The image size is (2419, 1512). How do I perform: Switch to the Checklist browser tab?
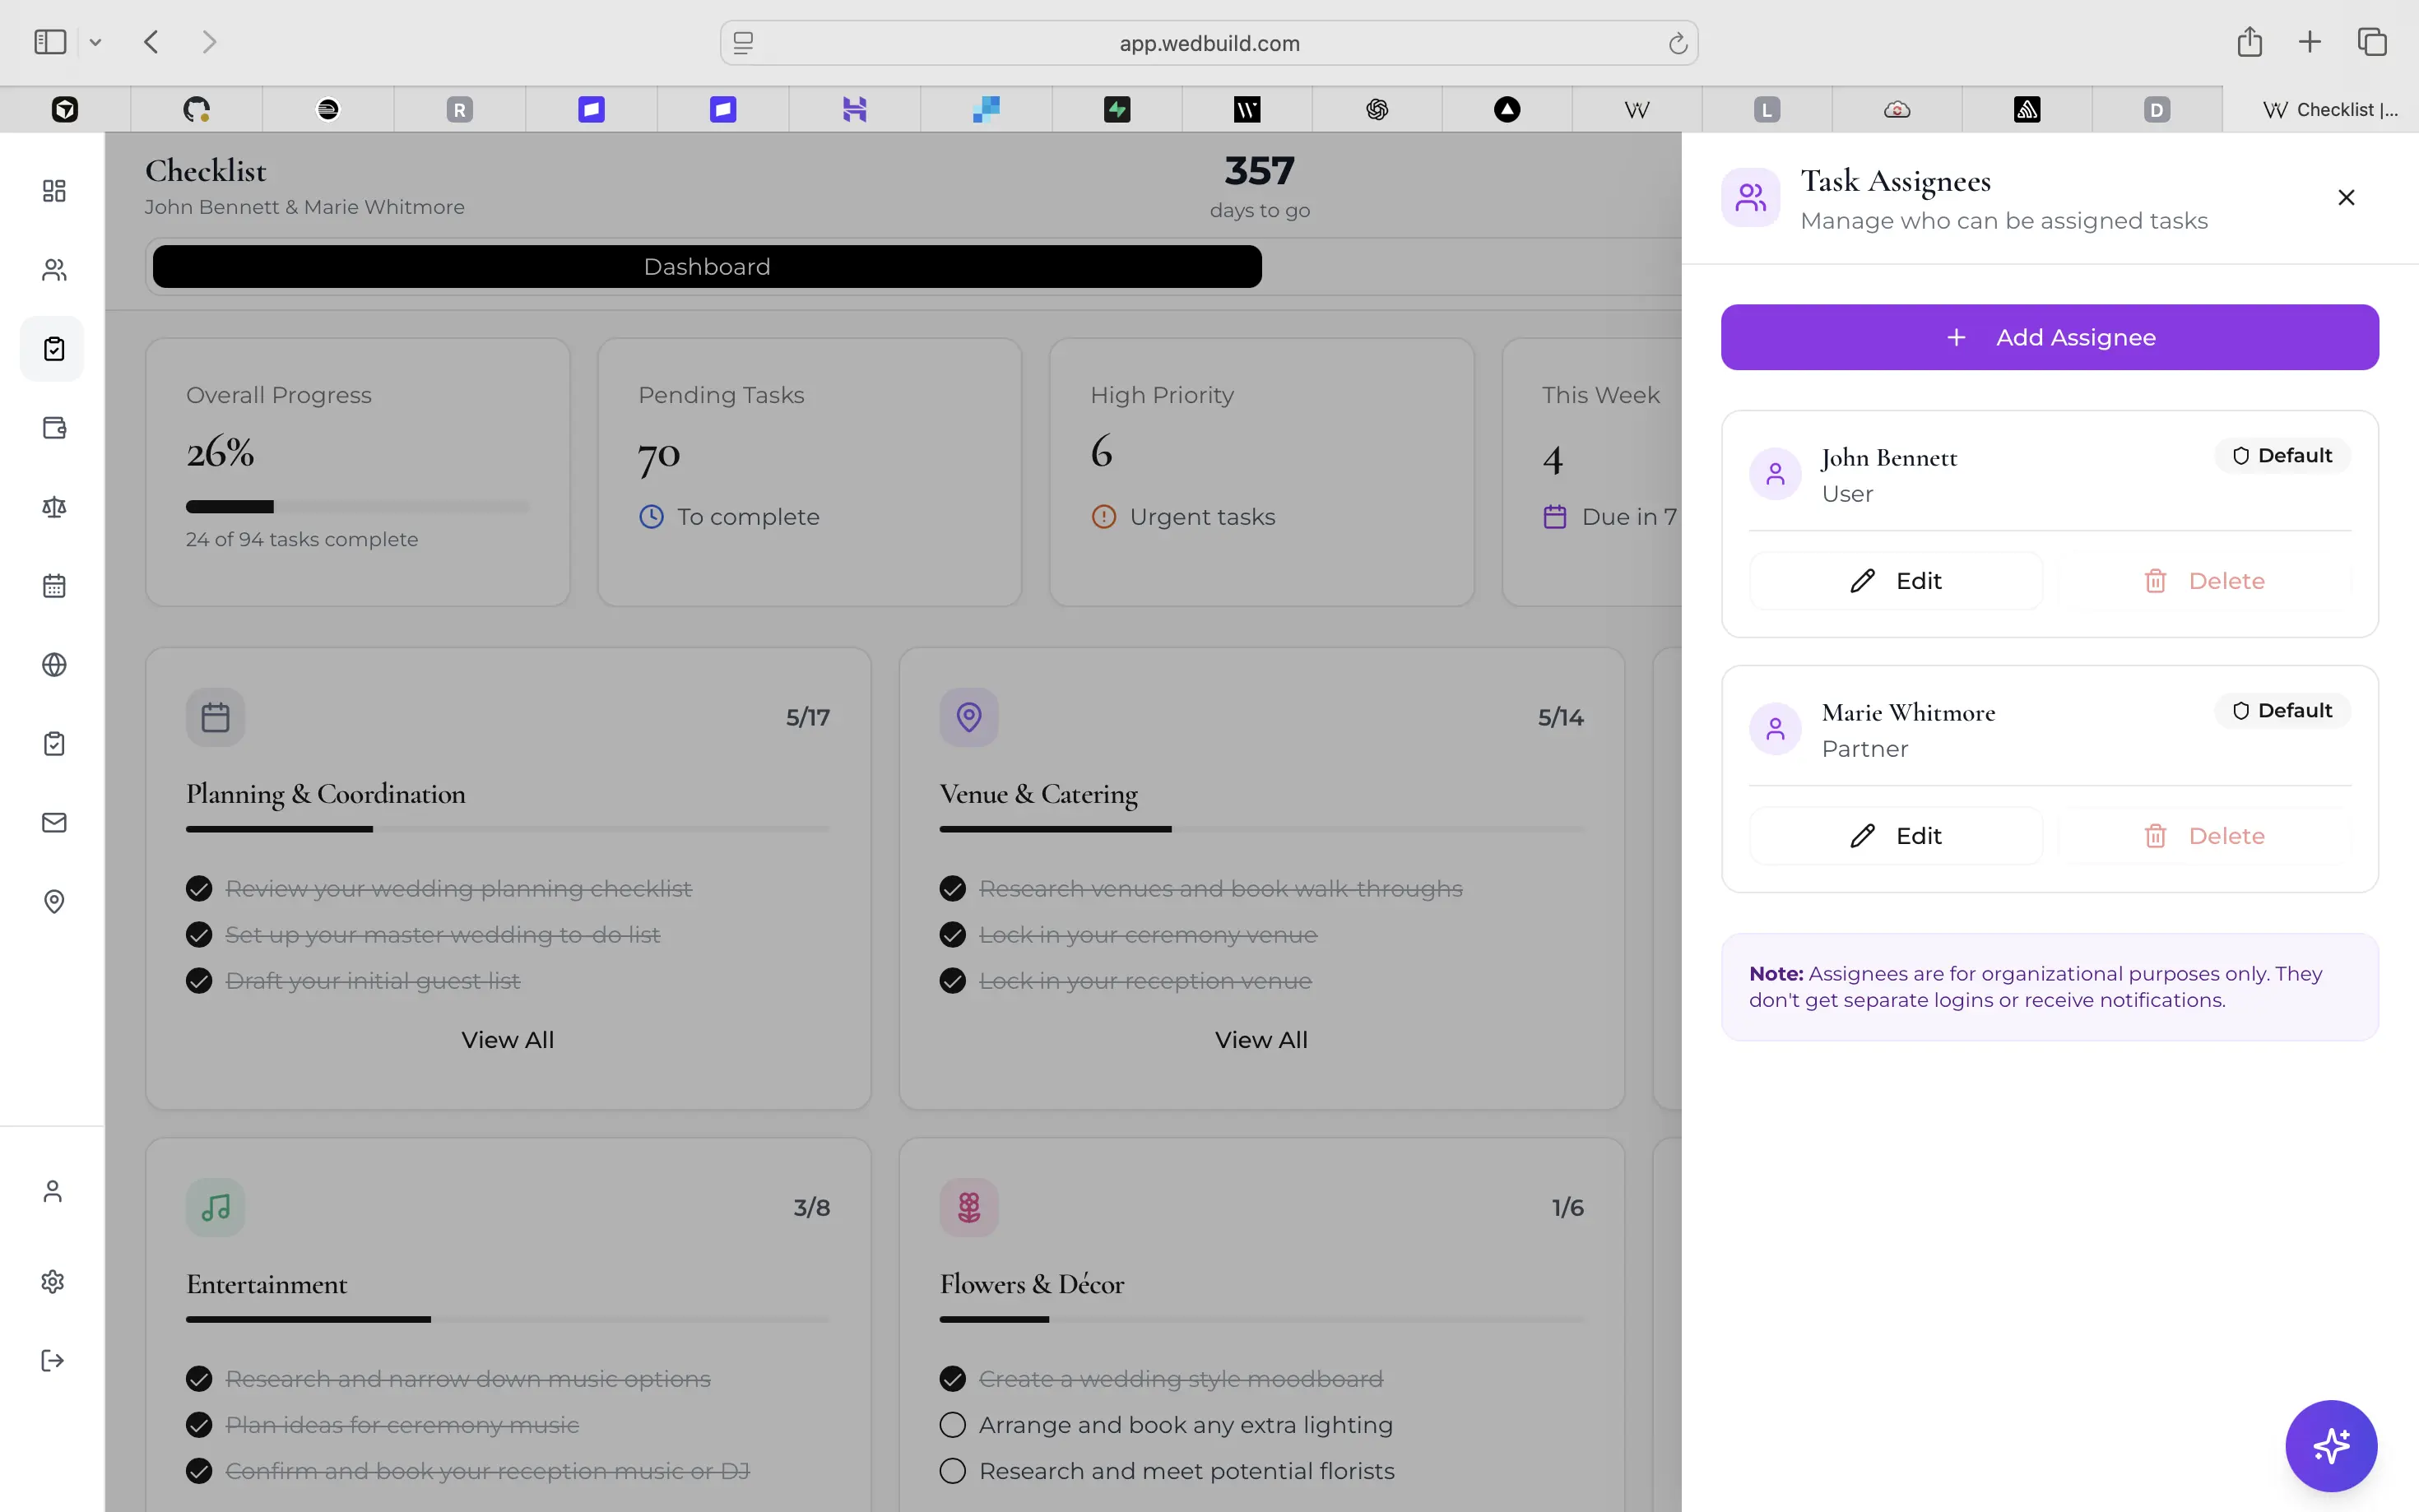[2320, 109]
